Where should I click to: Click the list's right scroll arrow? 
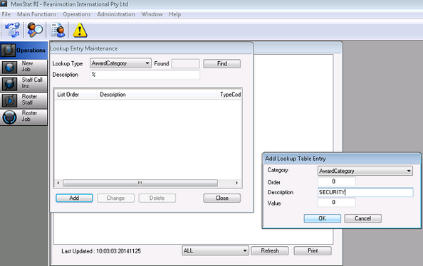point(237,183)
